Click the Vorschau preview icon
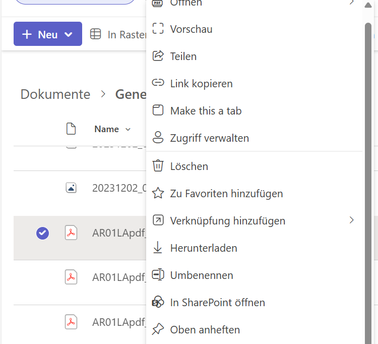The height and width of the screenshot is (344, 378). pyautogui.click(x=158, y=29)
